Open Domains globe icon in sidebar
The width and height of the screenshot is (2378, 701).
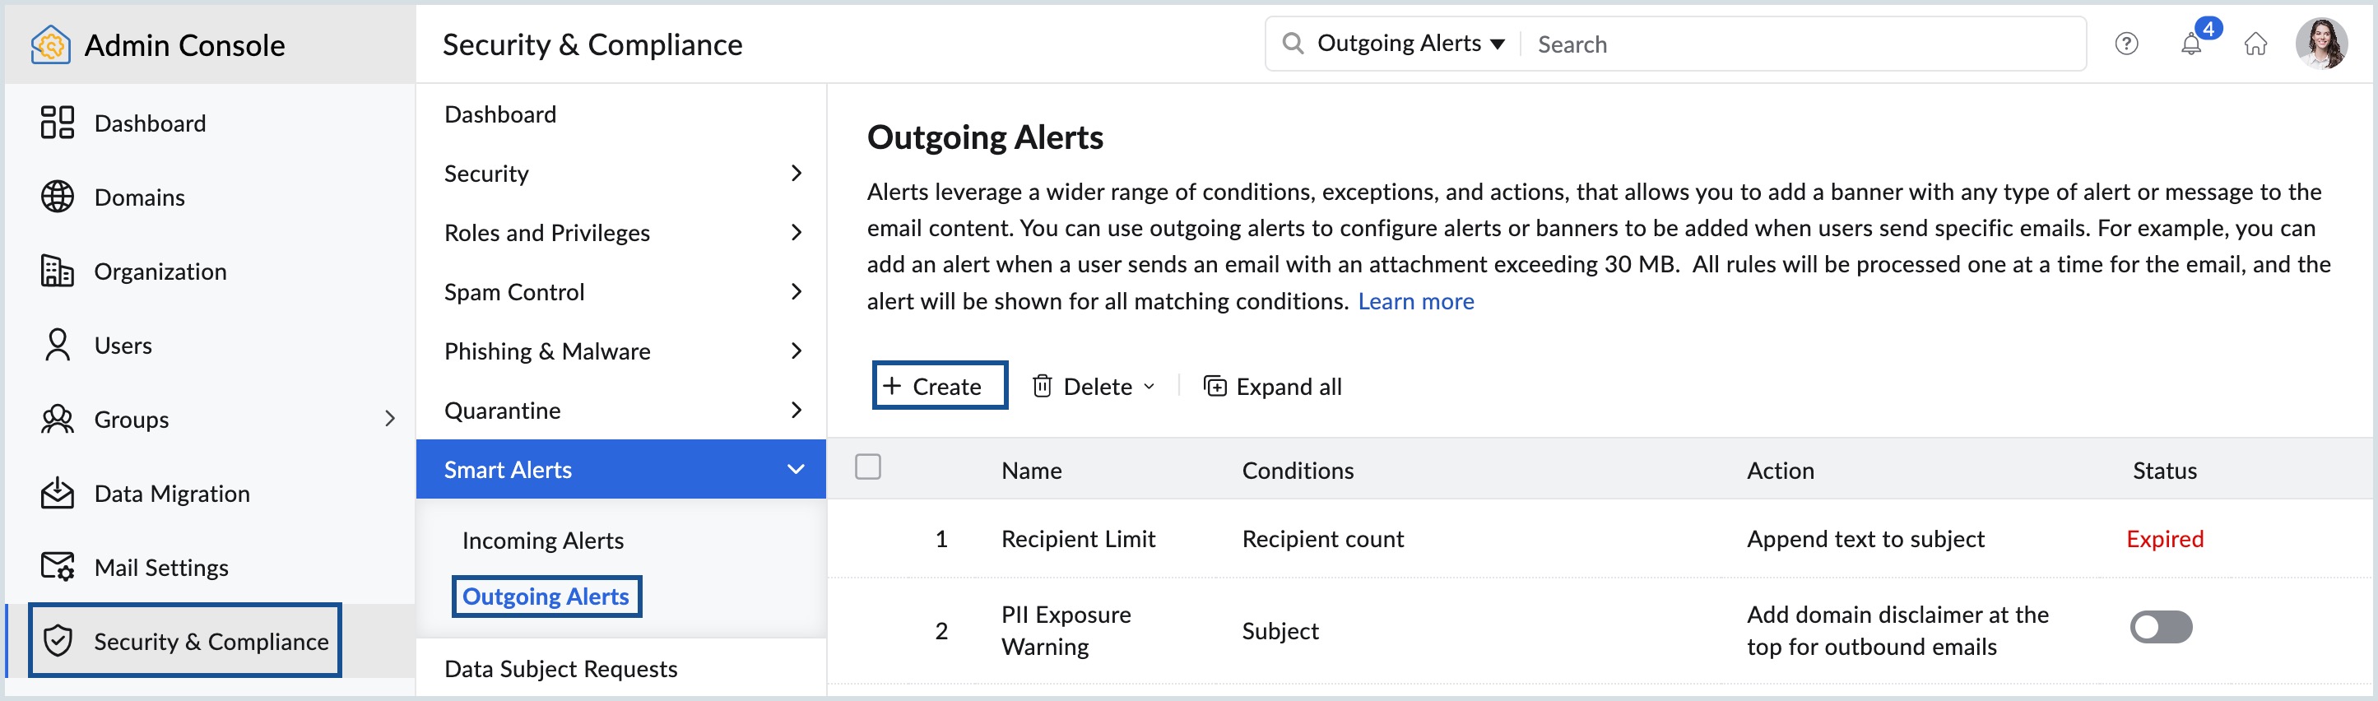pos(58,197)
